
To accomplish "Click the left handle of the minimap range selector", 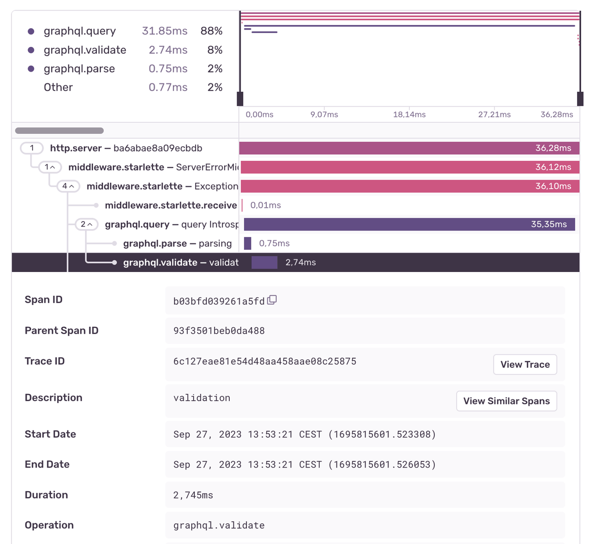I will (x=241, y=98).
